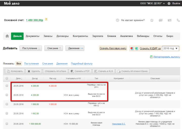Open settings gear icon in header

169,4
